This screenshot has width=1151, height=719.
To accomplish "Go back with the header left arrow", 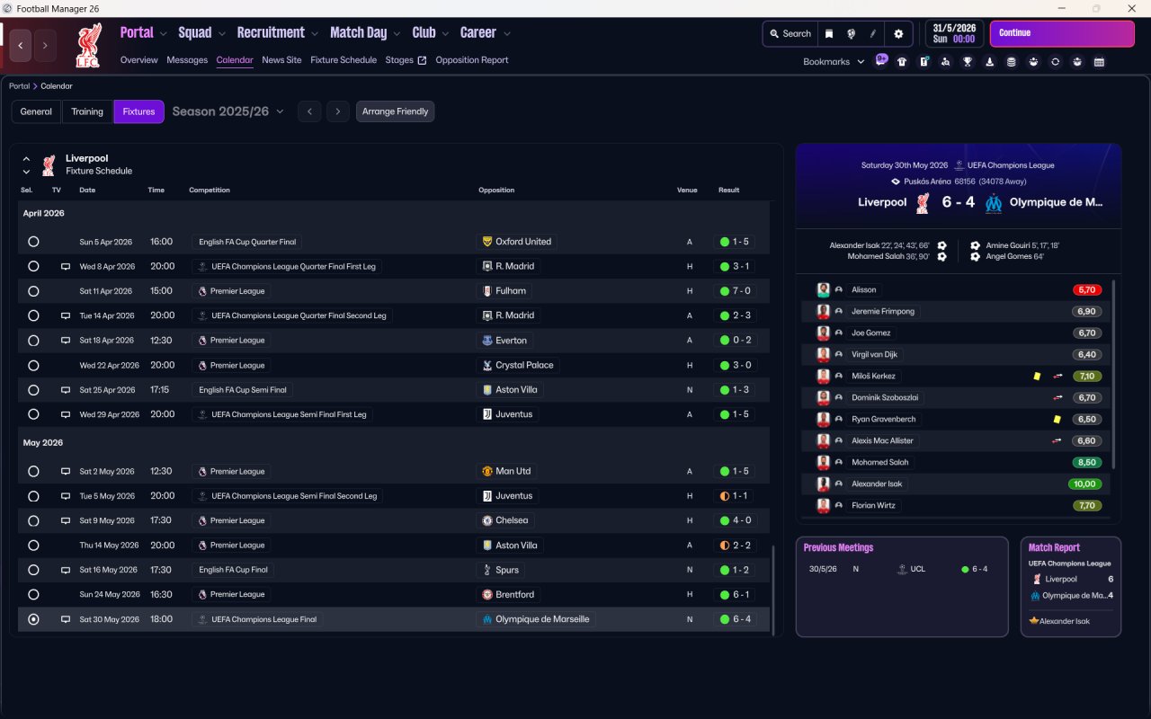I will (21, 45).
